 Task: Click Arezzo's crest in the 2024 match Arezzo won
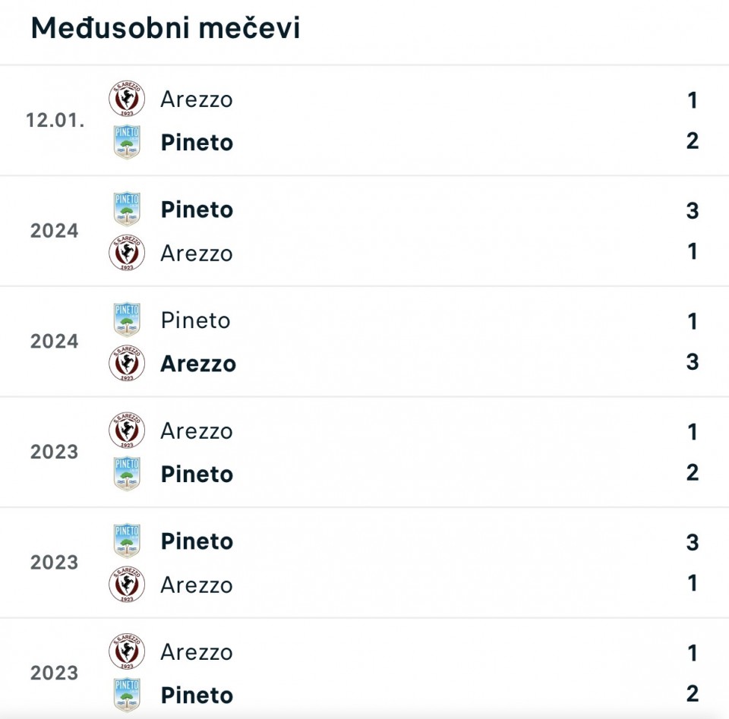[x=127, y=363]
